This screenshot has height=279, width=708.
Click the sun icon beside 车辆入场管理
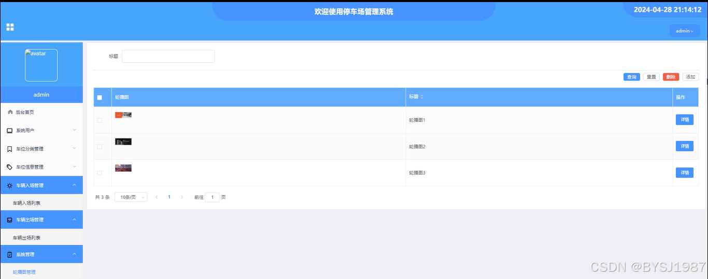tap(10, 185)
